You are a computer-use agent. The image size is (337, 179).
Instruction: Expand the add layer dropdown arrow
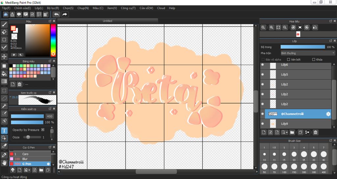287,132
